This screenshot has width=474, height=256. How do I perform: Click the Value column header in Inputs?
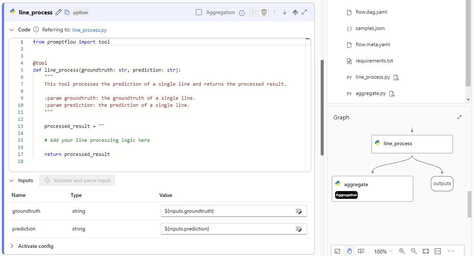[x=166, y=195]
